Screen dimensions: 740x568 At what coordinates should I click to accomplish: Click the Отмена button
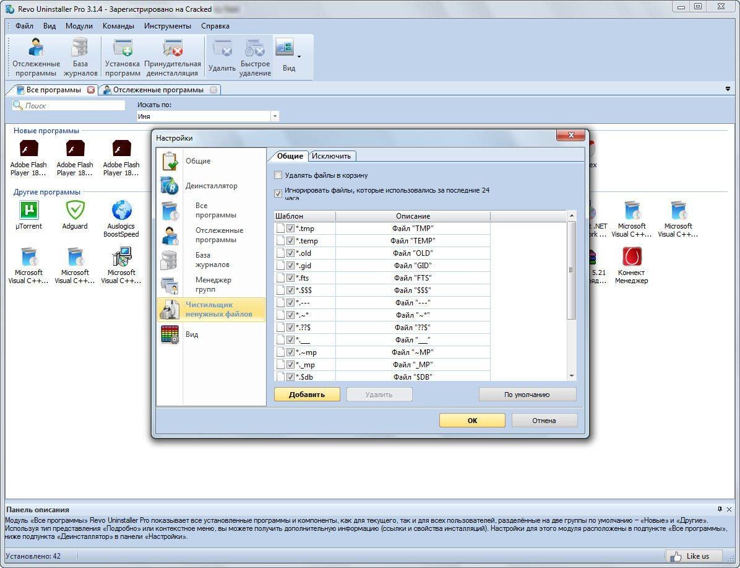(544, 421)
